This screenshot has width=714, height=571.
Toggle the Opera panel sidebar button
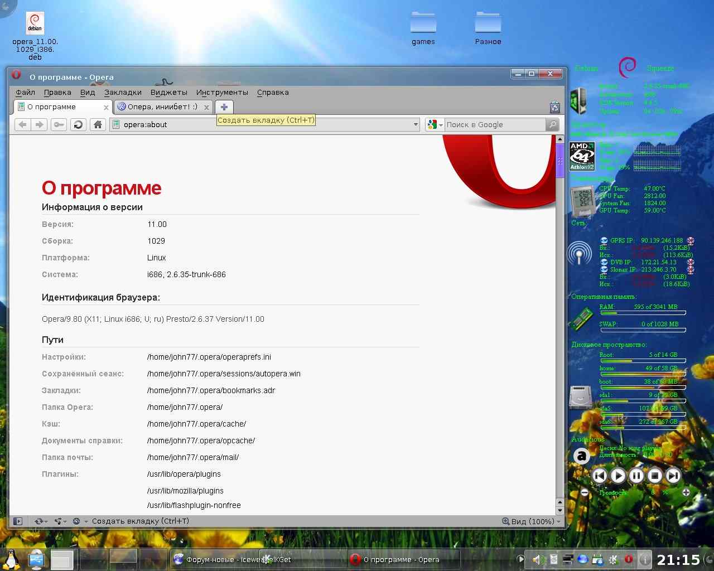pos(18,521)
